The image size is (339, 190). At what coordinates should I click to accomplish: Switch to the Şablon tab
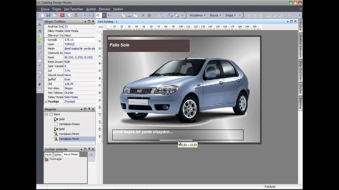[x=58, y=155]
